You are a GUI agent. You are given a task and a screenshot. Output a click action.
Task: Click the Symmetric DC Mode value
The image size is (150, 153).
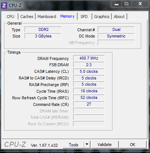pos(116,36)
